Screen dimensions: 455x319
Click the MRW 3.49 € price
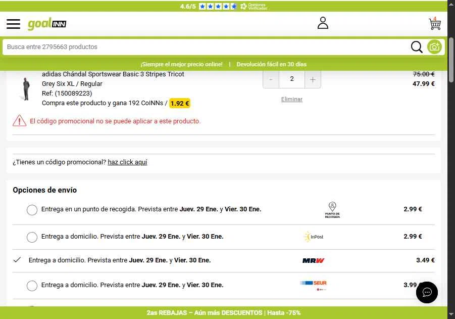tap(425, 260)
